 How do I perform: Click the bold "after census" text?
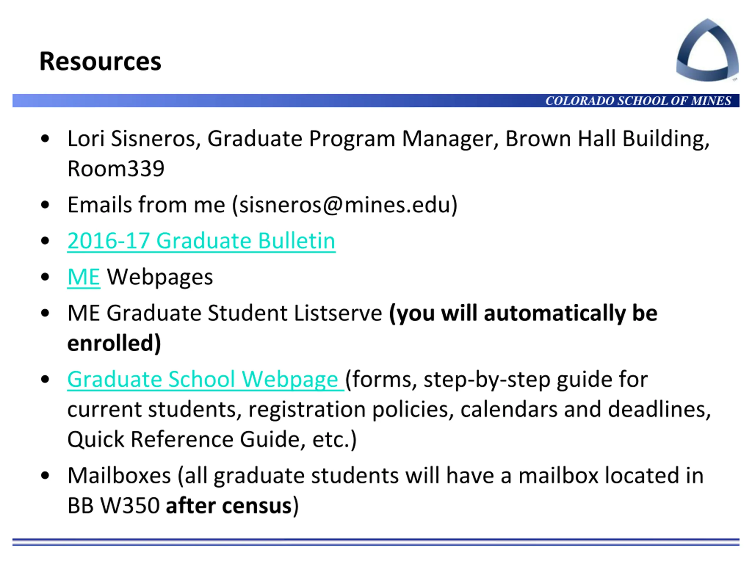(229, 505)
